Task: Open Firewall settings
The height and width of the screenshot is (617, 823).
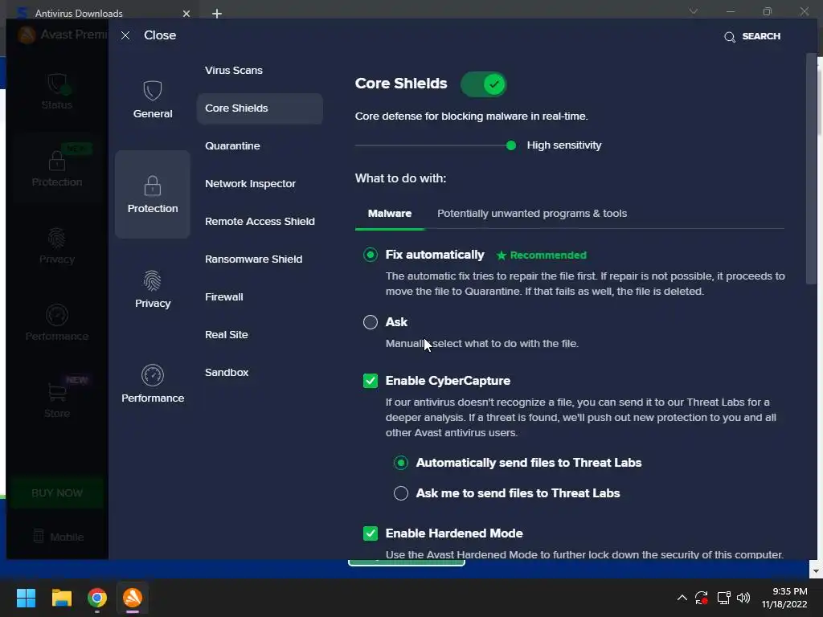Action: [224, 297]
